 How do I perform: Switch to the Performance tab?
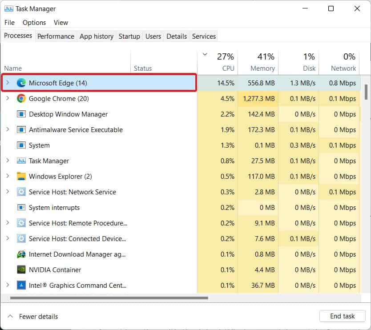click(56, 36)
